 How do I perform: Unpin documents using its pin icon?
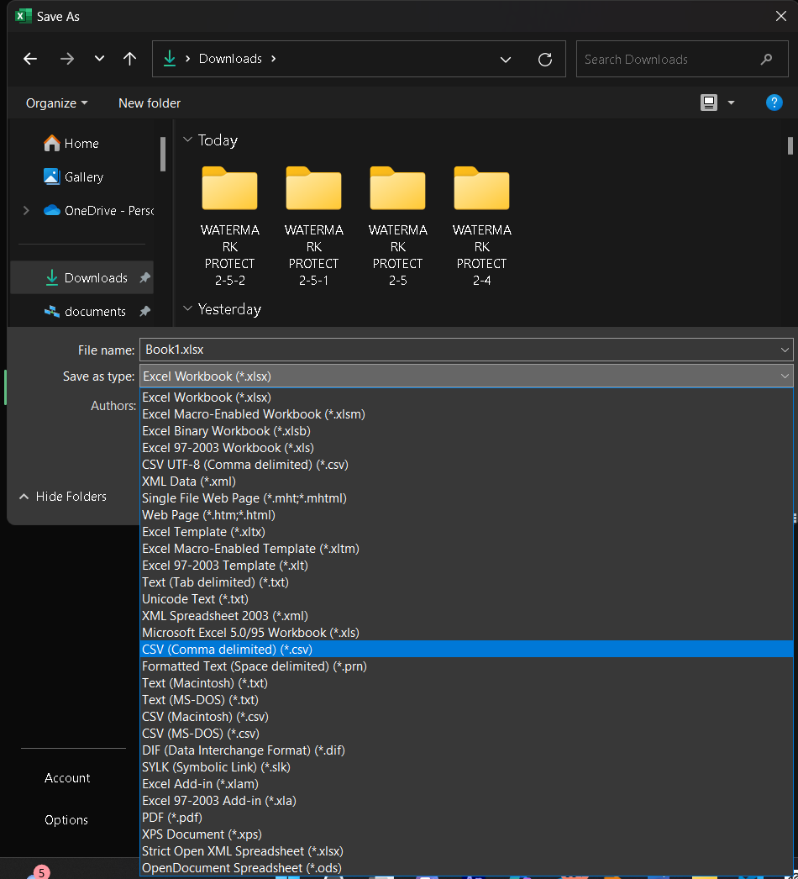tap(144, 311)
